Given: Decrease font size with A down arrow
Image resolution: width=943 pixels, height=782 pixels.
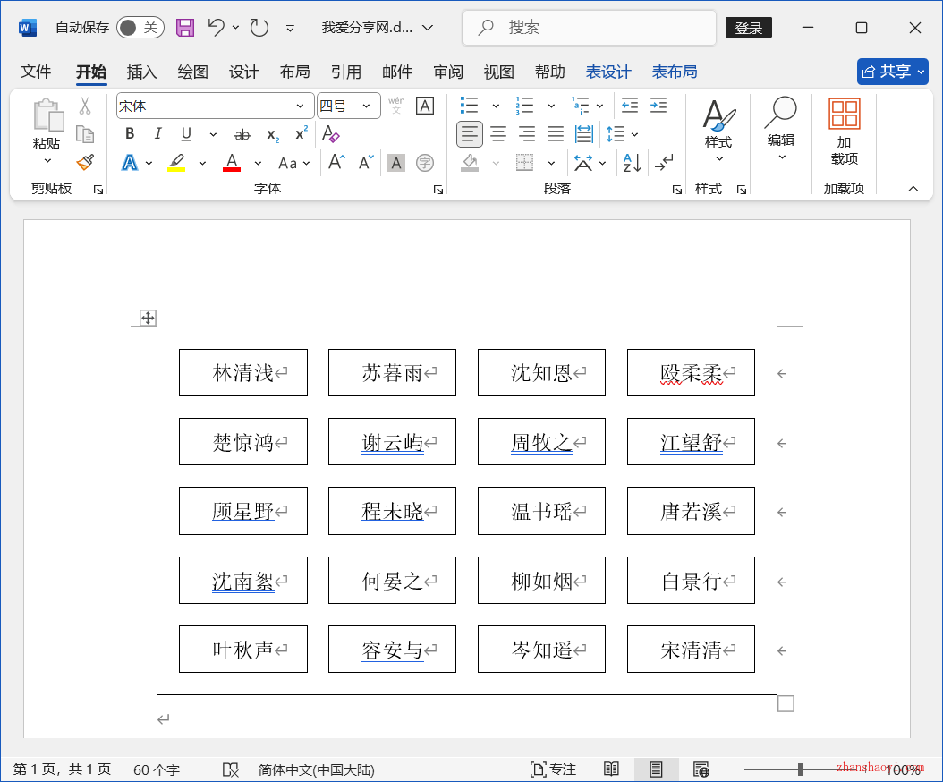Looking at the screenshot, I should [366, 163].
